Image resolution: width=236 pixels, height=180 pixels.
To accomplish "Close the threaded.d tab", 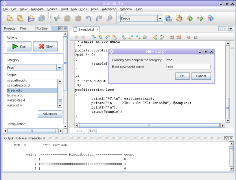I will point(98,30).
